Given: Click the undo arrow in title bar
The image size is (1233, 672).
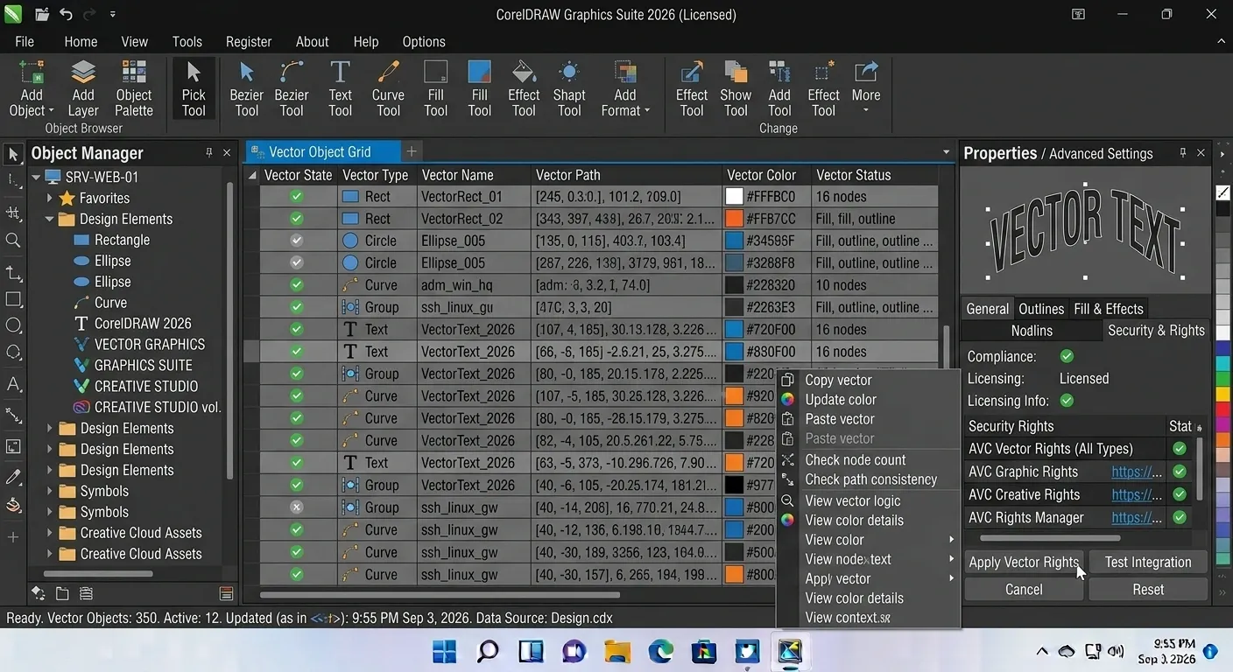Looking at the screenshot, I should click(67, 14).
